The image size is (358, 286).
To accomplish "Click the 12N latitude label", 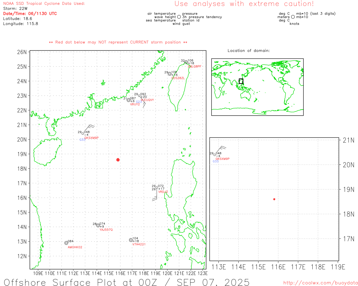I will tap(22, 256).
